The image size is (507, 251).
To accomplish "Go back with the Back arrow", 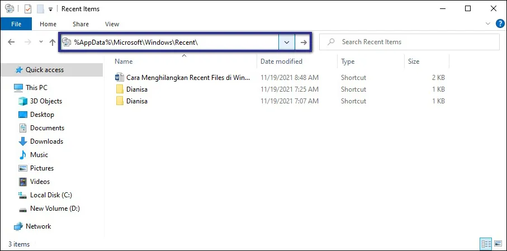I will [x=11, y=42].
